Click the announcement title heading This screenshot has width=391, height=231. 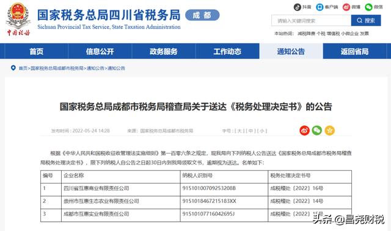pyautogui.click(x=195, y=107)
